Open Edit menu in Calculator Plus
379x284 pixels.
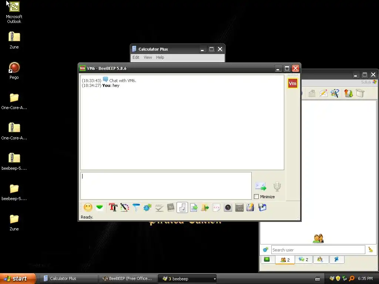pyautogui.click(x=136, y=57)
